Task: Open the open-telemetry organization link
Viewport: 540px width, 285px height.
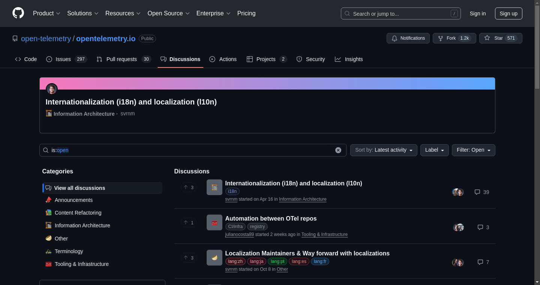Action: [x=46, y=39]
